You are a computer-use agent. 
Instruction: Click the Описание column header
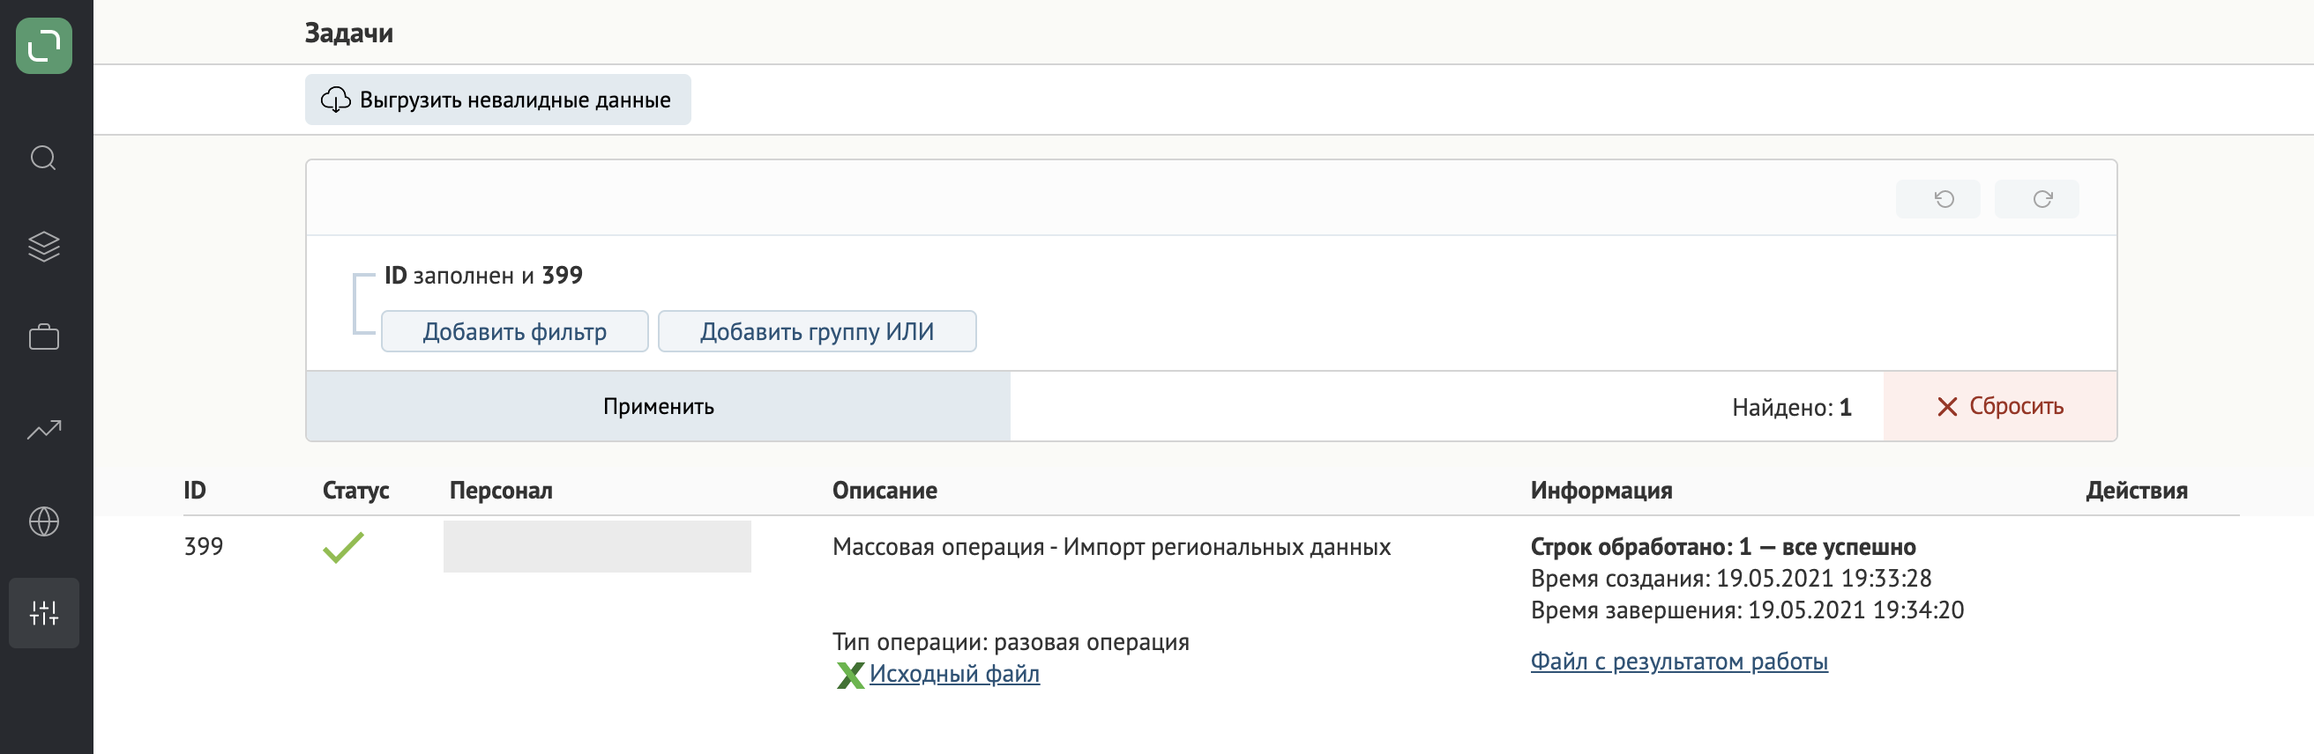tap(885, 490)
